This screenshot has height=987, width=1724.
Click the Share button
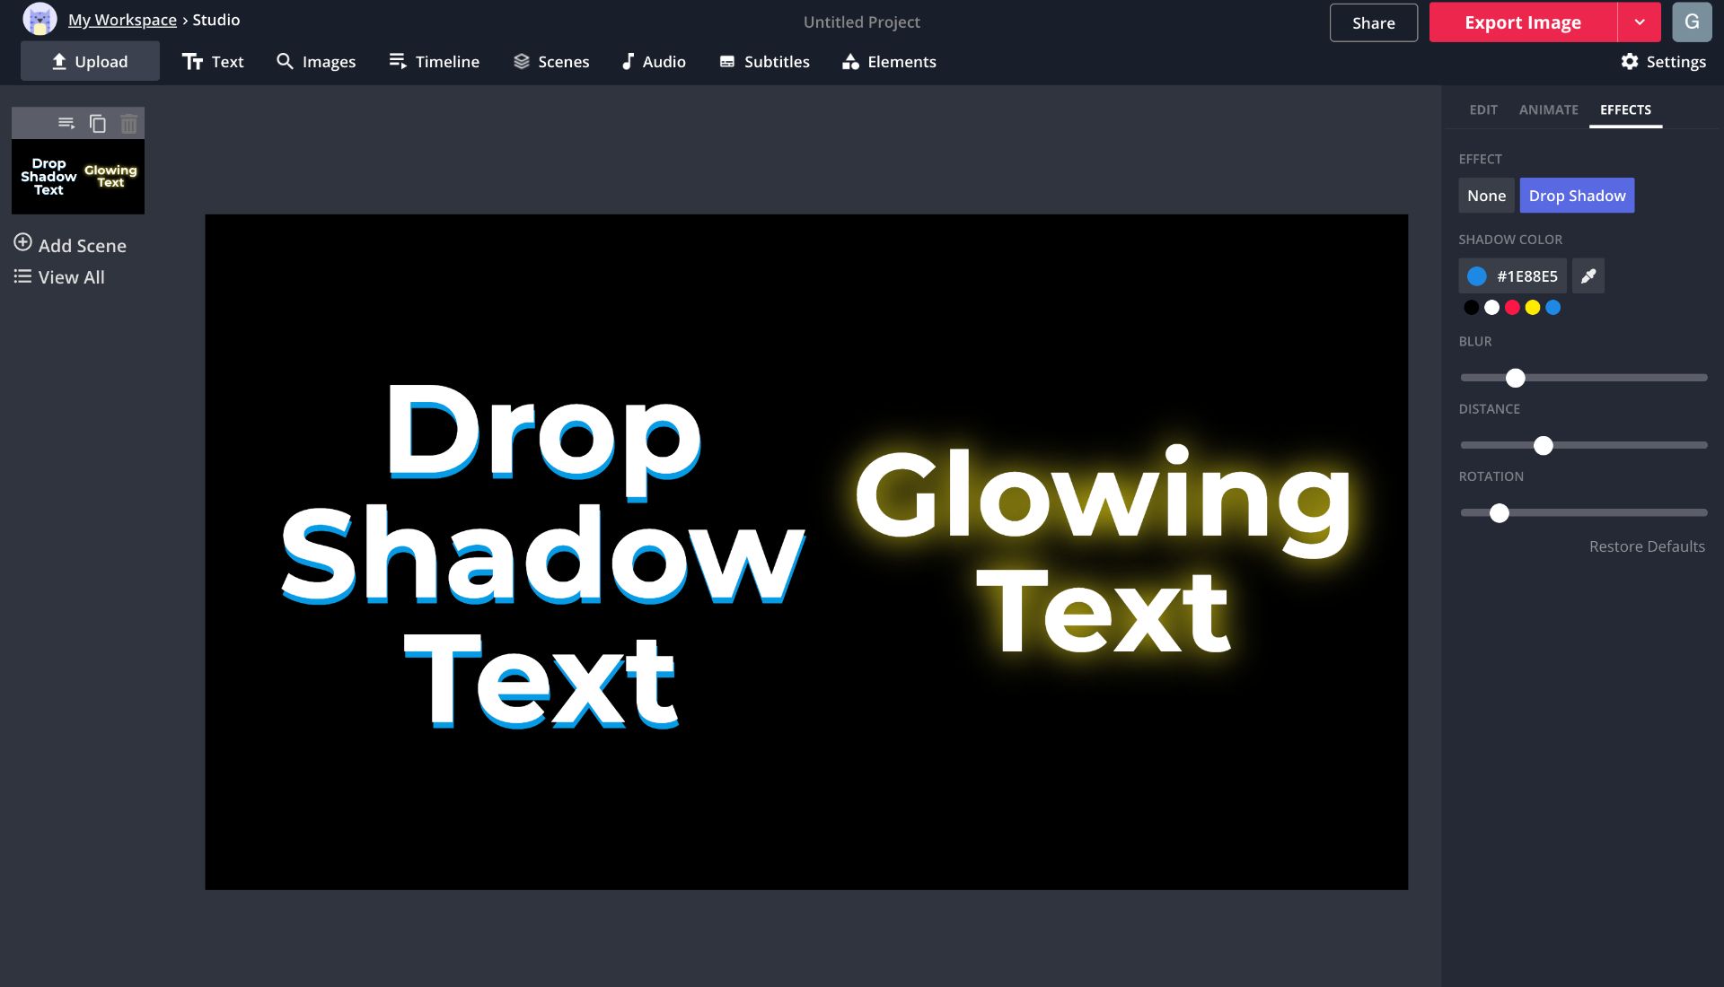point(1373,22)
